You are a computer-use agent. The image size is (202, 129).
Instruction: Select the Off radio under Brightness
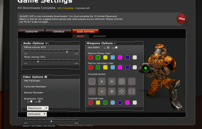click(40, 102)
